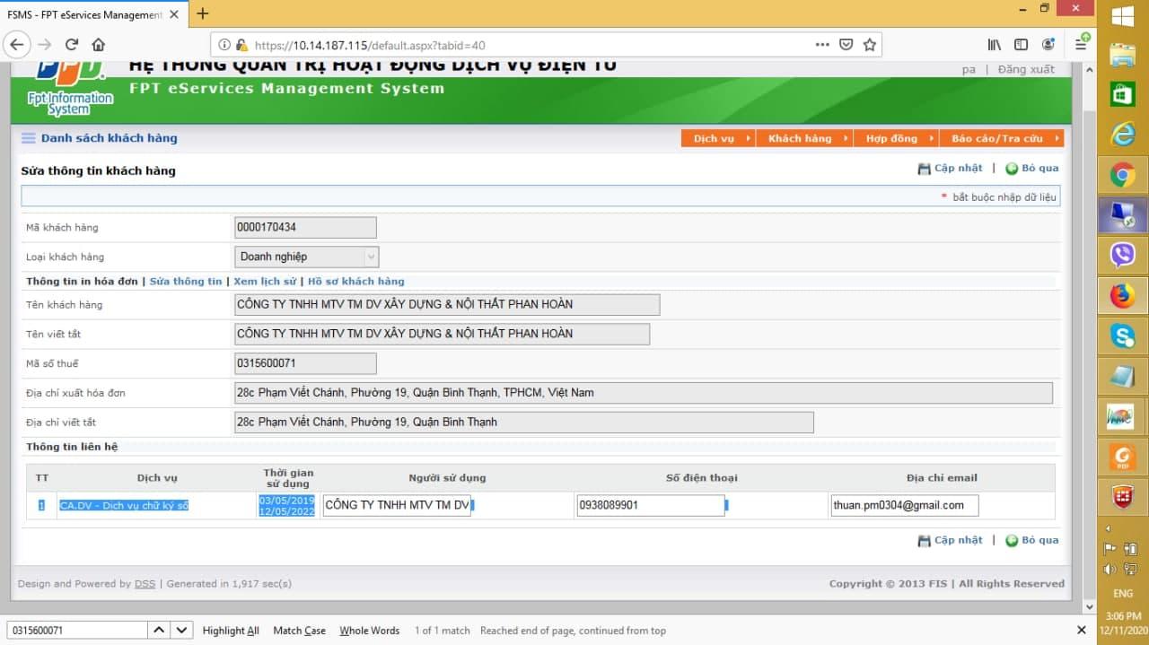The height and width of the screenshot is (645, 1149).
Task: Click the find bar search field
Action: point(75,631)
